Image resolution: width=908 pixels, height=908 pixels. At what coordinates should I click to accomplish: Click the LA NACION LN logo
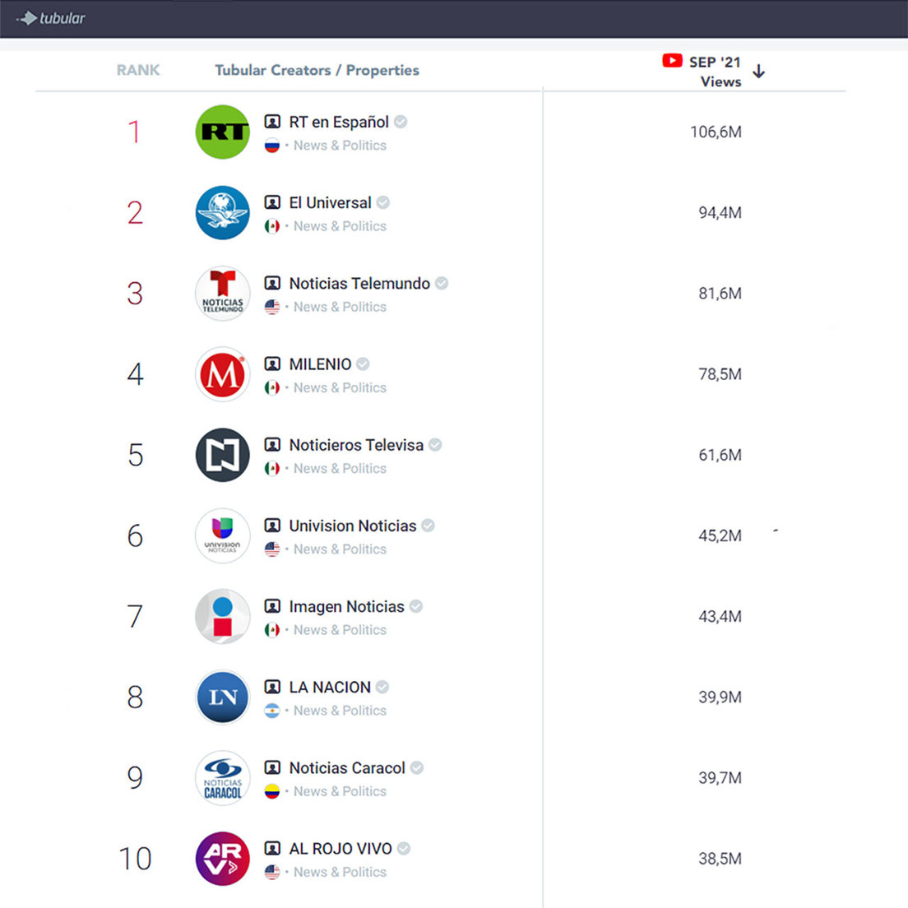[222, 697]
